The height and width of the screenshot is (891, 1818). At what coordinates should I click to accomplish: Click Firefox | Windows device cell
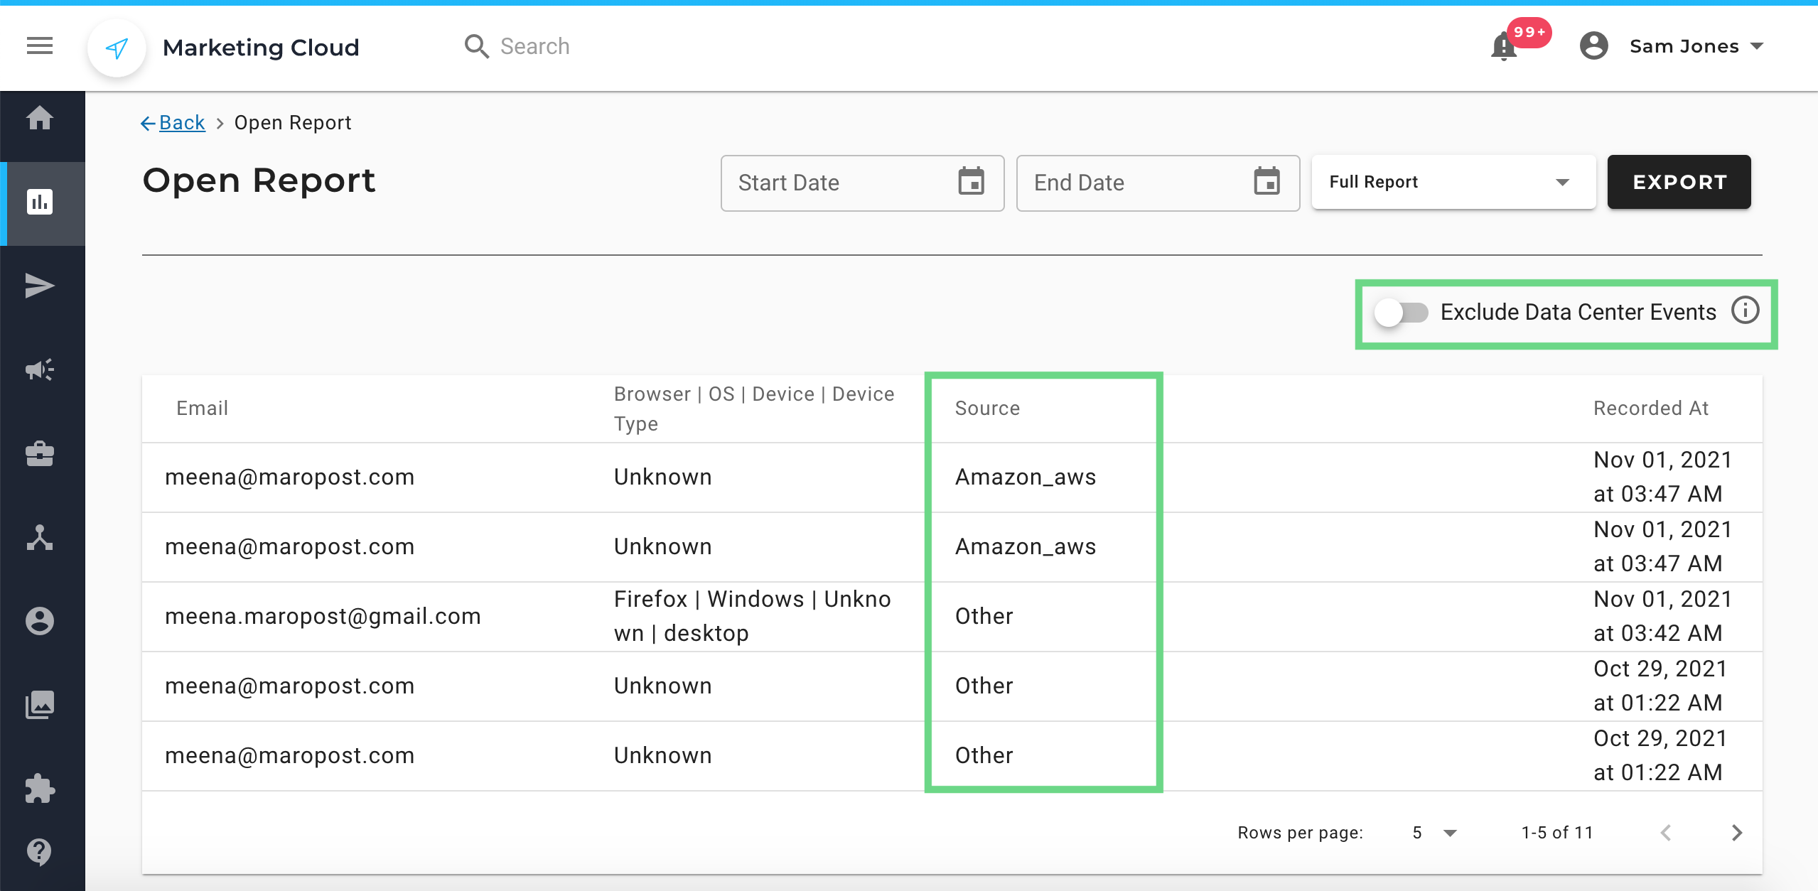752,616
